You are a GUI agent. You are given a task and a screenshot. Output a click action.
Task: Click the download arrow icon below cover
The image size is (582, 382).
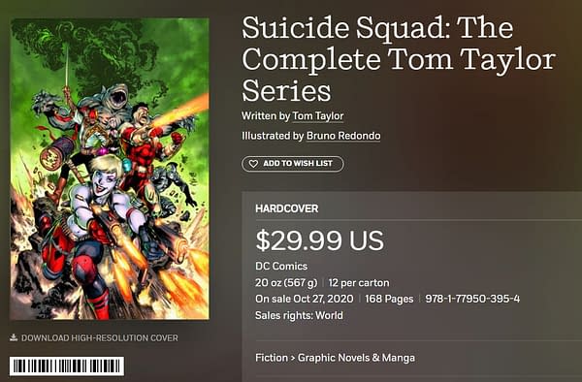click(x=14, y=337)
